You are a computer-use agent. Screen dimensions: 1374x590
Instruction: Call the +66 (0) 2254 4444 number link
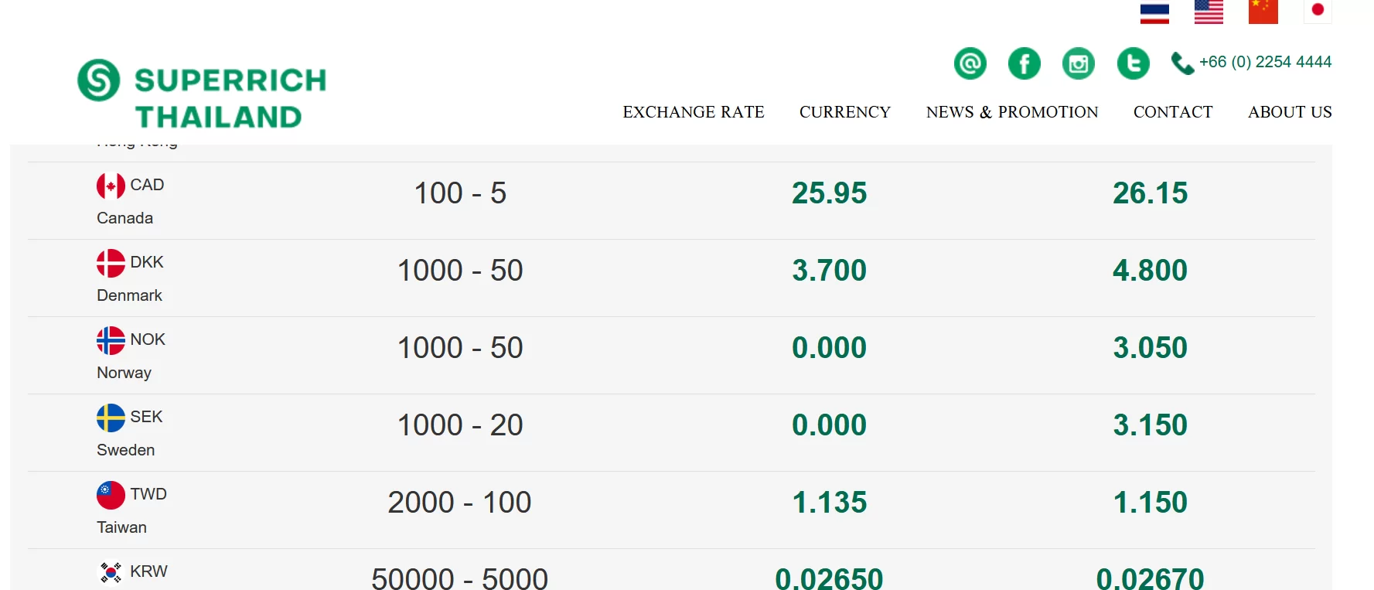tap(1265, 62)
